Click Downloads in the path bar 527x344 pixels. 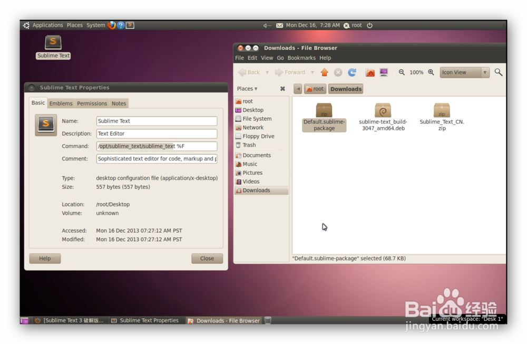pos(346,89)
